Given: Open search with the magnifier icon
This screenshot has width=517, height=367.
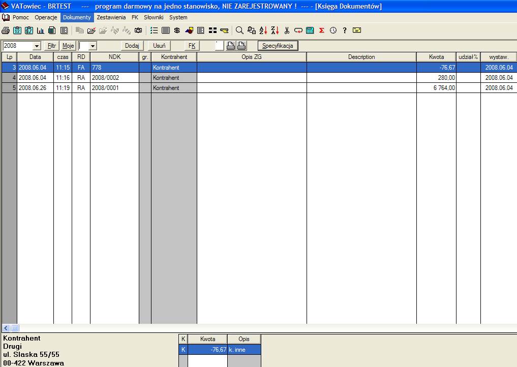Looking at the screenshot, I should tap(239, 30).
